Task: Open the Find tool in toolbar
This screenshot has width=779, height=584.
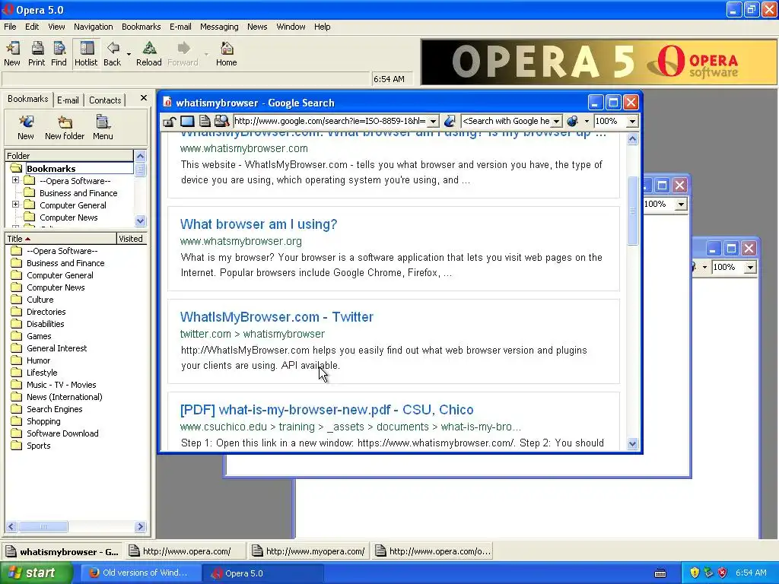Action: tap(59, 54)
